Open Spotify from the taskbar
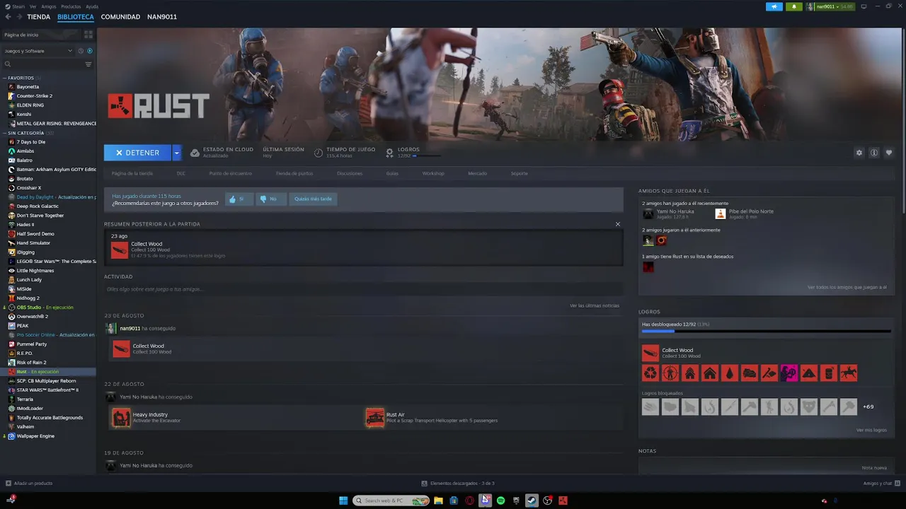 pyautogui.click(x=500, y=501)
